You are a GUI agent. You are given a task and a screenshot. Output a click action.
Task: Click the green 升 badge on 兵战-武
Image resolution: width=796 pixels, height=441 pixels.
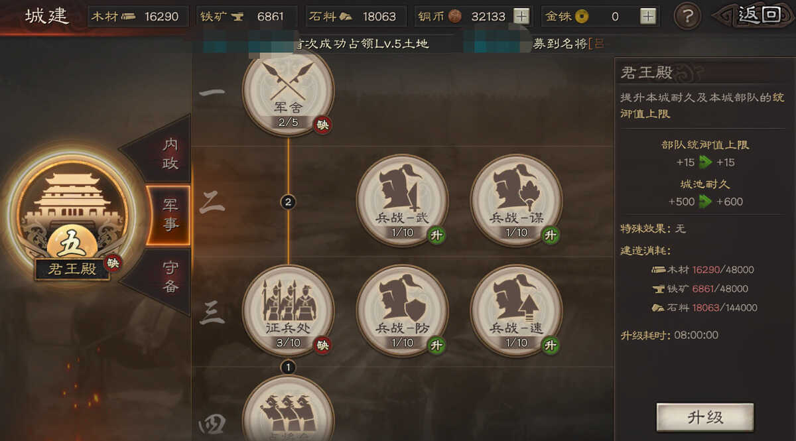click(x=435, y=235)
